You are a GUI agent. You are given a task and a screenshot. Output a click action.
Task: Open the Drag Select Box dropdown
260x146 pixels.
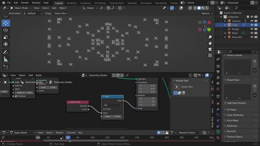61,13
